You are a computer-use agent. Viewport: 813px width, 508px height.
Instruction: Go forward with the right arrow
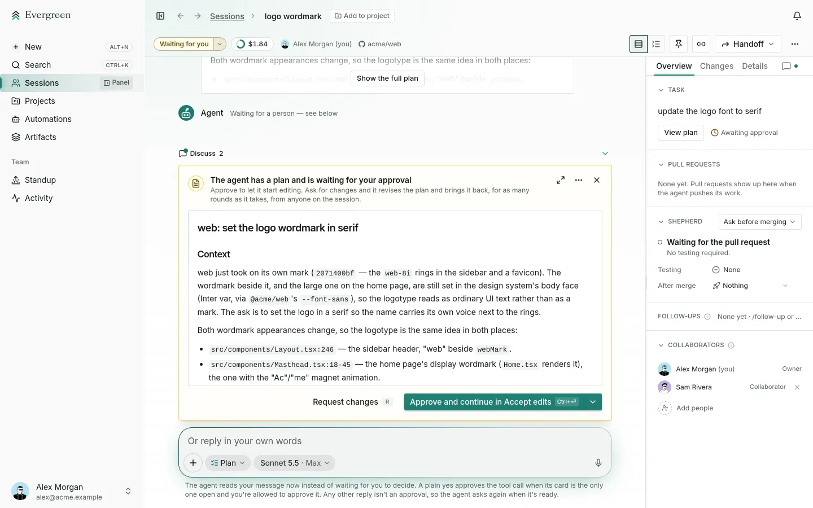(x=198, y=16)
